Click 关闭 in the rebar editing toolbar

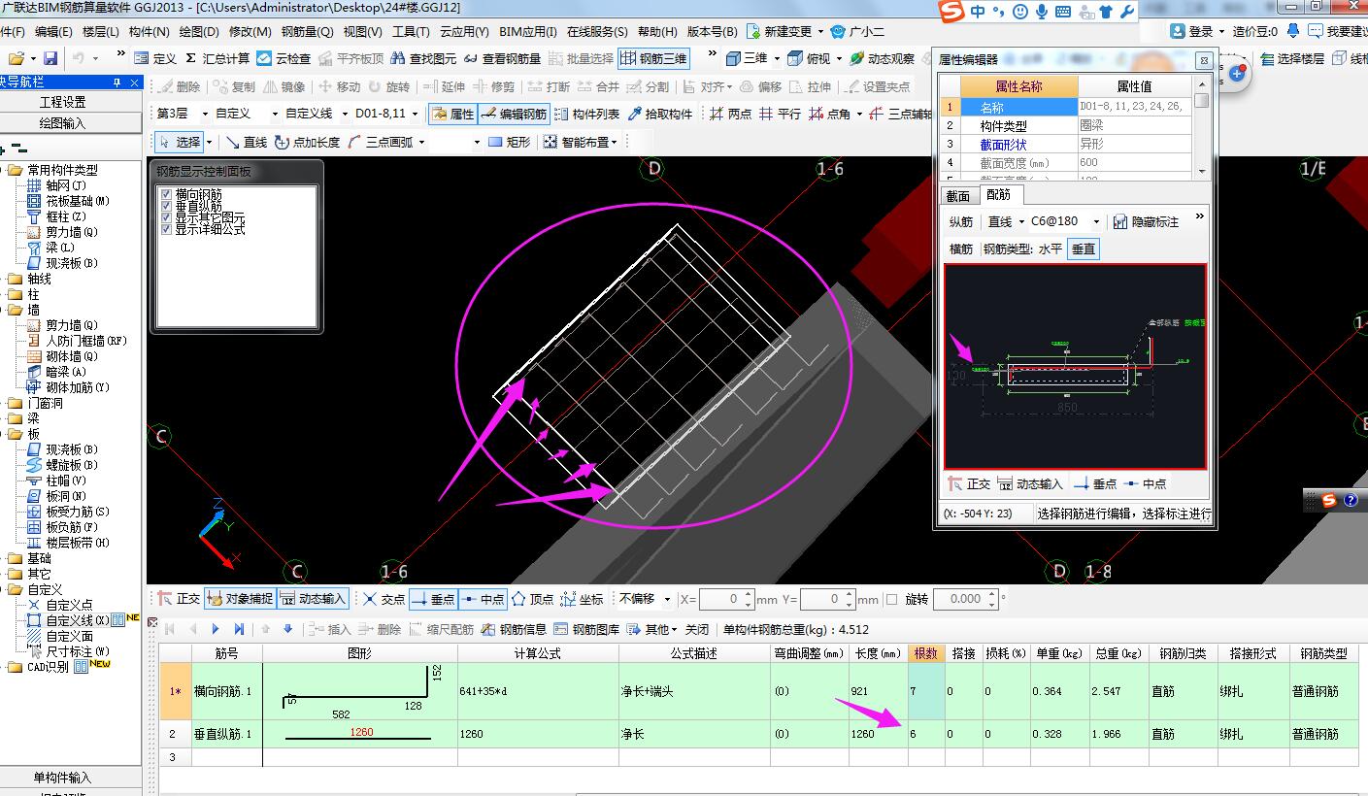click(696, 629)
